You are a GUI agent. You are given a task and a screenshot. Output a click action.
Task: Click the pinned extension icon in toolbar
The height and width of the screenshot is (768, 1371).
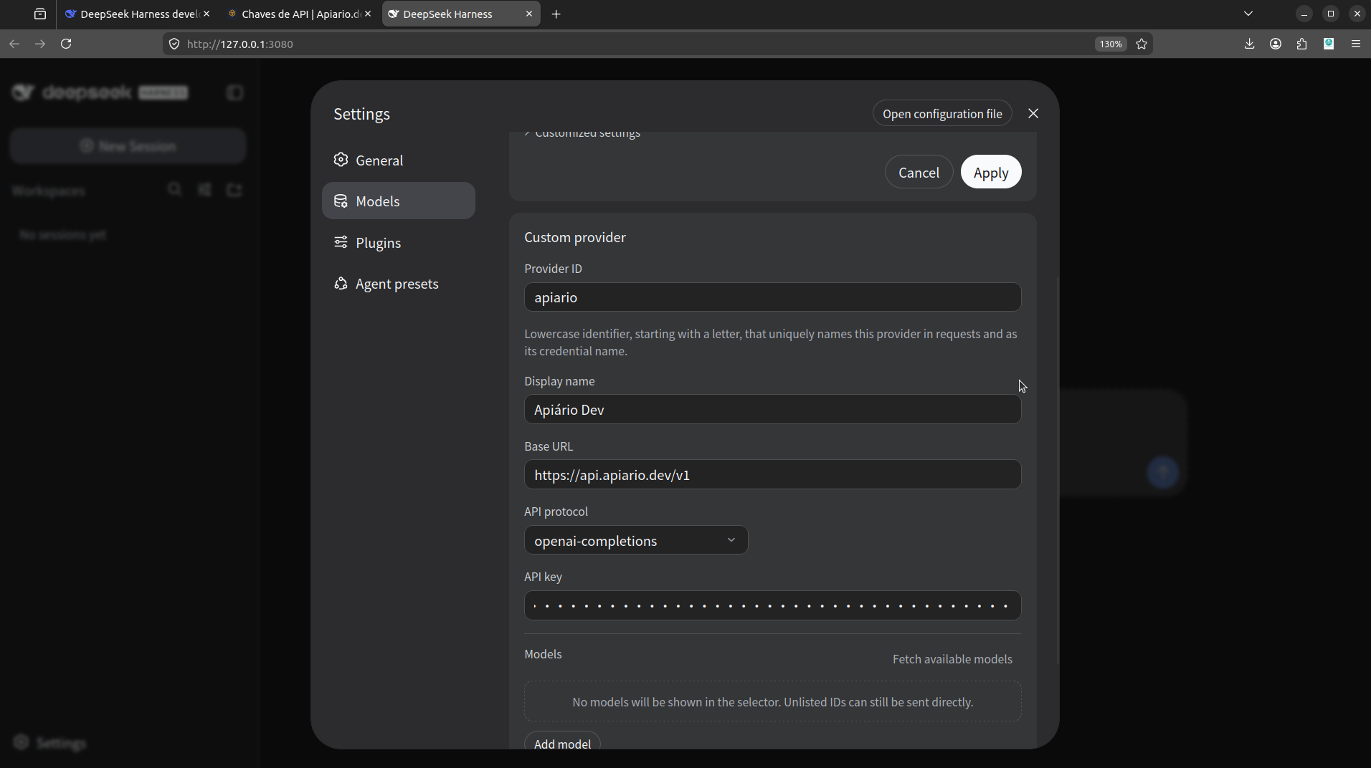point(1329,44)
